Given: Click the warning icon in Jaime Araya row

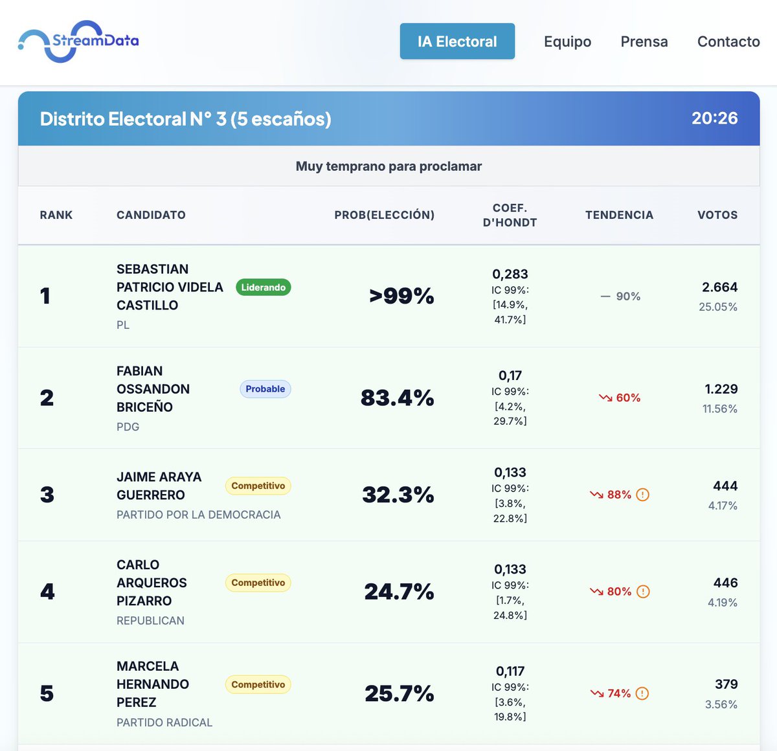Looking at the screenshot, I should pos(642,495).
